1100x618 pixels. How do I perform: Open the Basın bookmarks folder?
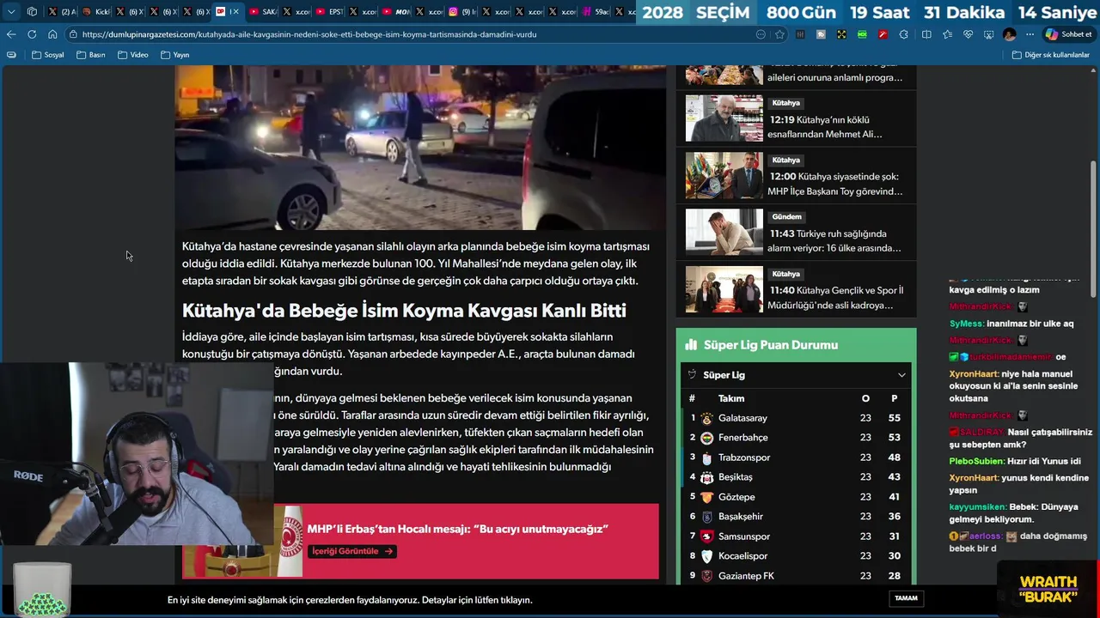pos(90,55)
